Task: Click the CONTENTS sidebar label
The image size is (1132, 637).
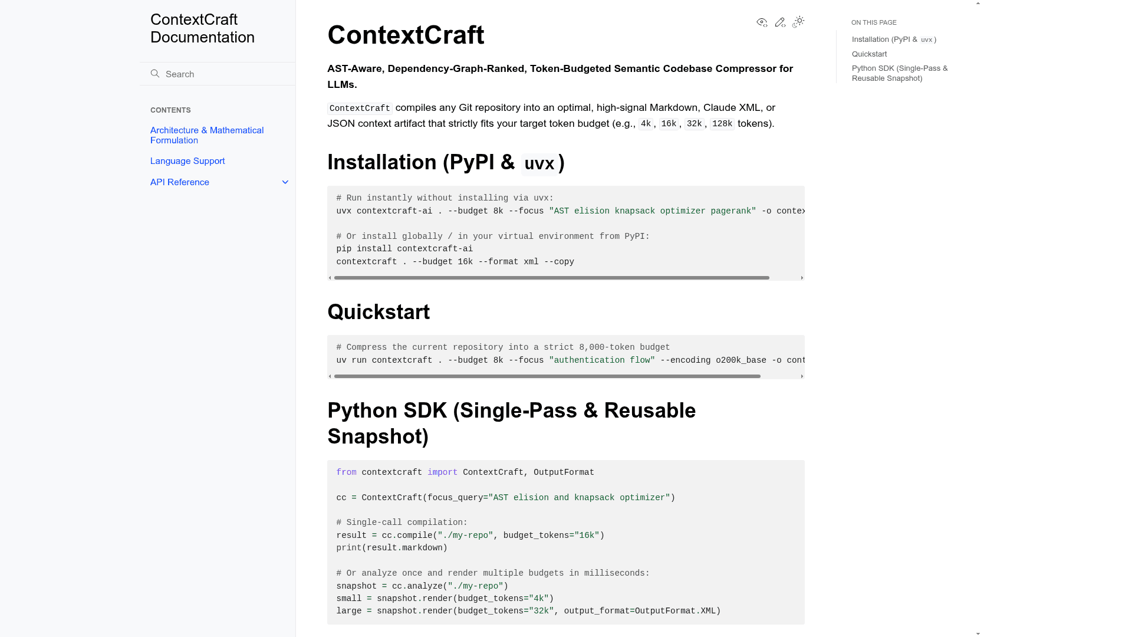Action: tap(170, 110)
